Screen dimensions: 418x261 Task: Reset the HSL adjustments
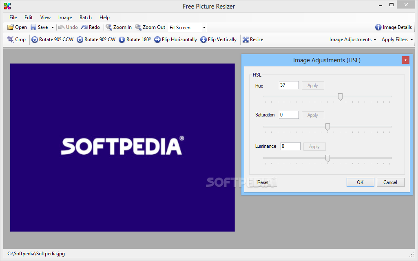point(263,182)
